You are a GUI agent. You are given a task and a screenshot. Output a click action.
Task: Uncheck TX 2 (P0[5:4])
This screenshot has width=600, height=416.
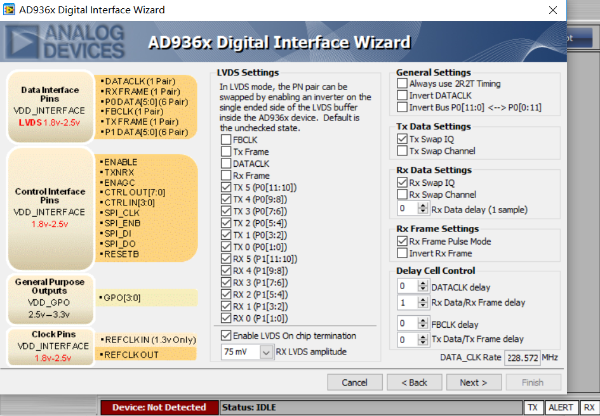226,223
